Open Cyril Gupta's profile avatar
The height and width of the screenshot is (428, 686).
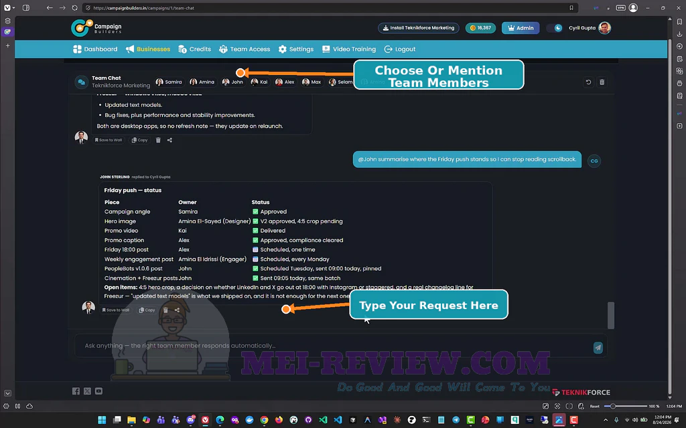coord(605,28)
